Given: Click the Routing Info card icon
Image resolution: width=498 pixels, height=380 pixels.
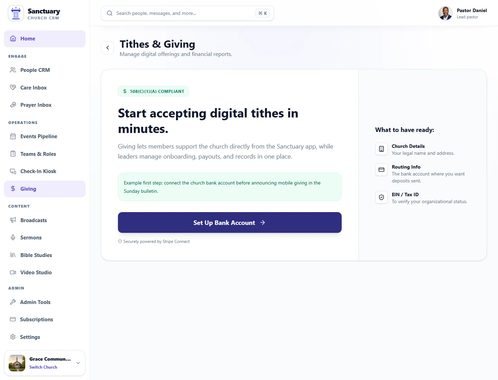Looking at the screenshot, I should point(381,170).
